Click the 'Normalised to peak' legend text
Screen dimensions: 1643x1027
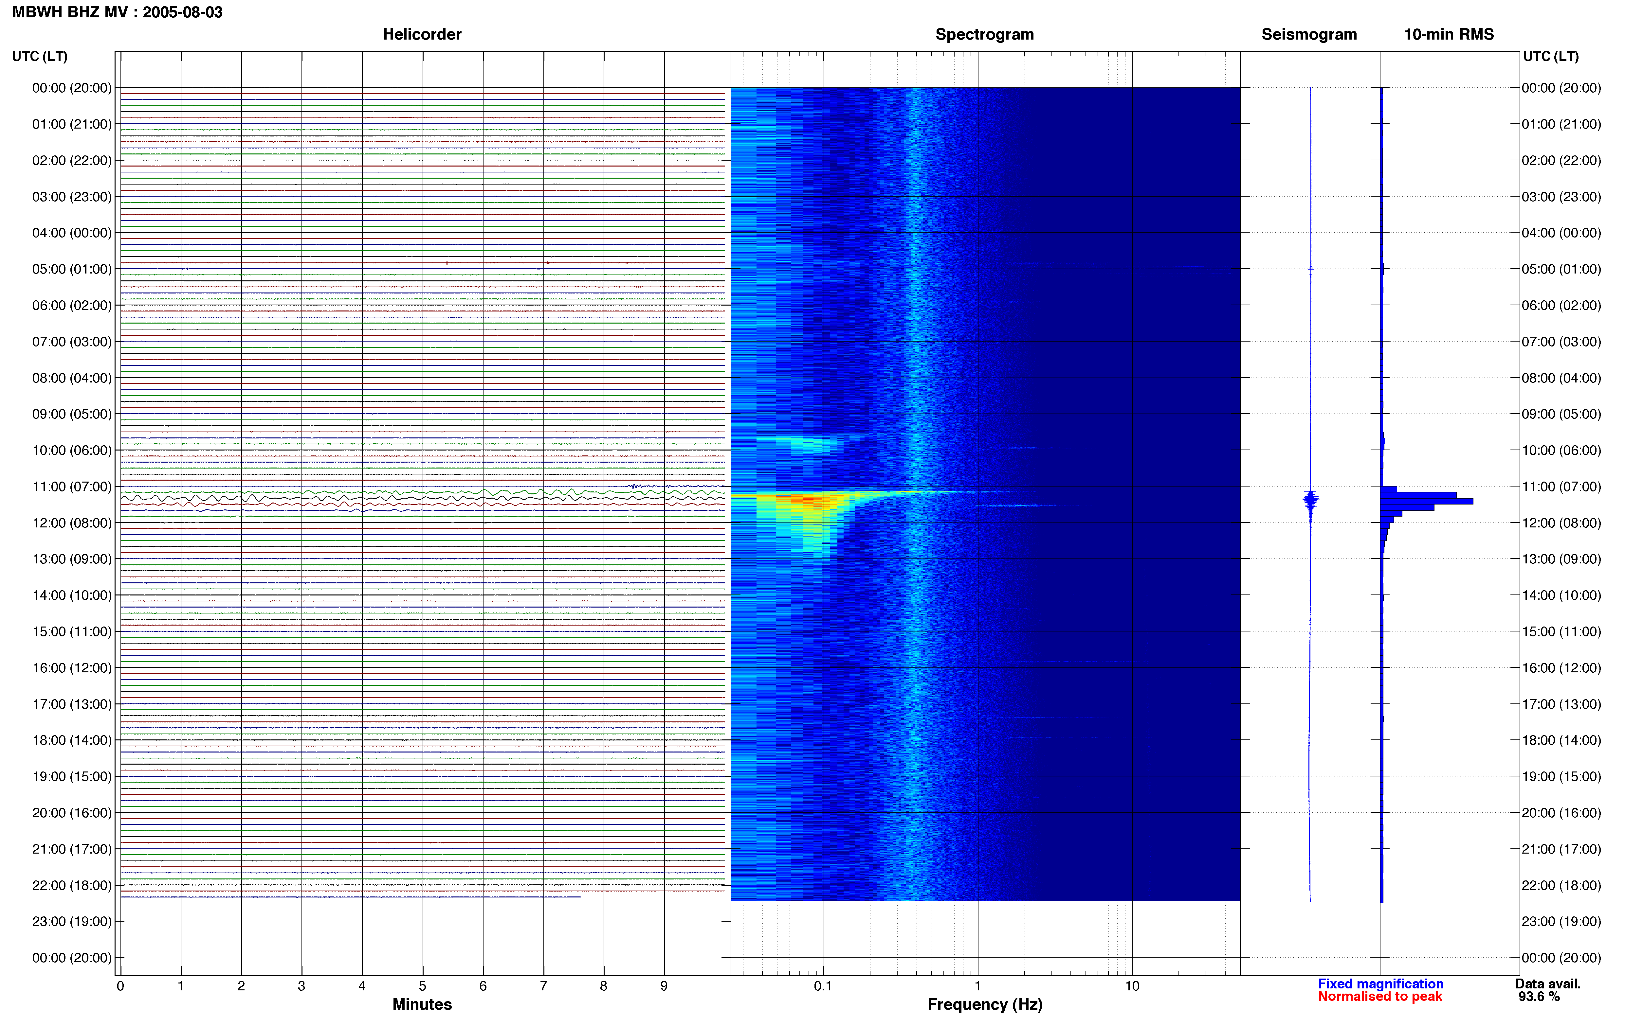coord(1380,997)
